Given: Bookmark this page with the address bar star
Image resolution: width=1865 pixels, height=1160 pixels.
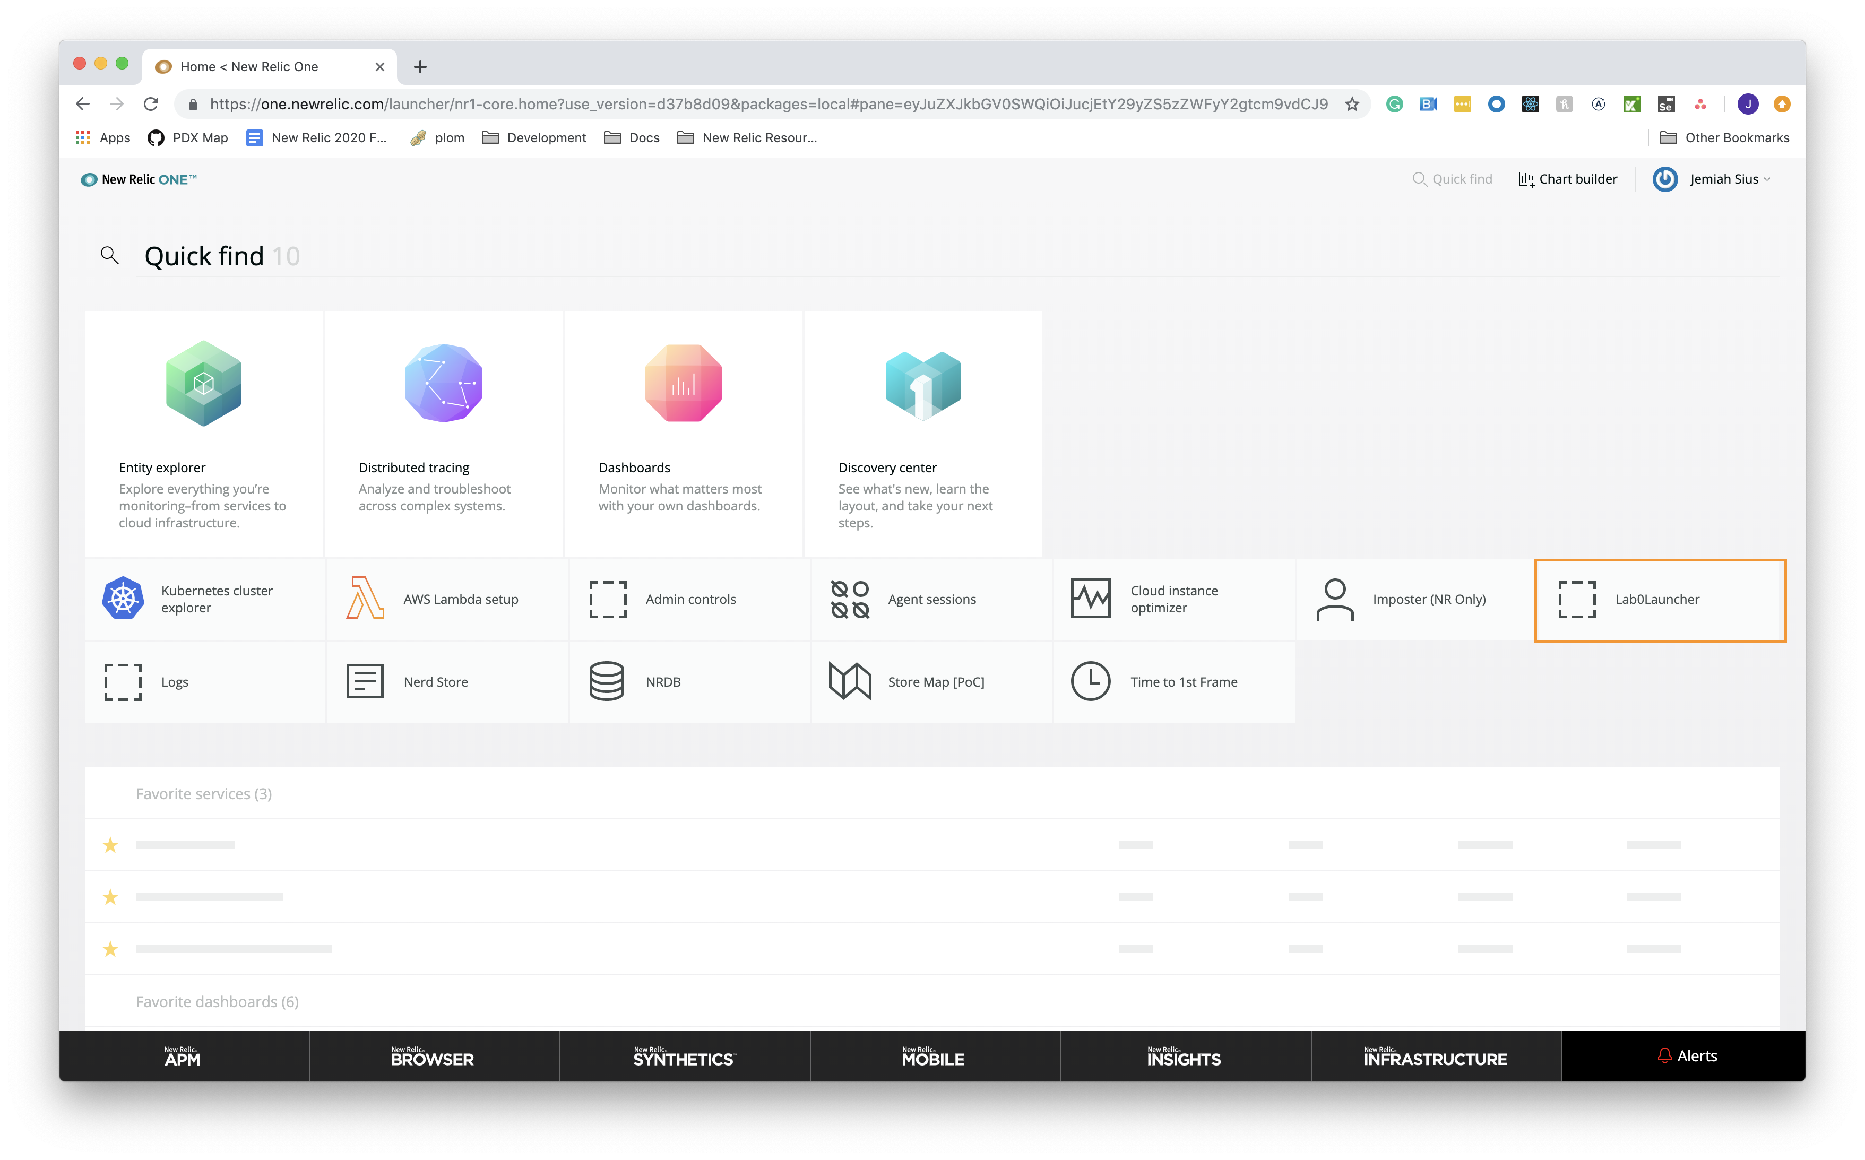Looking at the screenshot, I should click(1352, 105).
